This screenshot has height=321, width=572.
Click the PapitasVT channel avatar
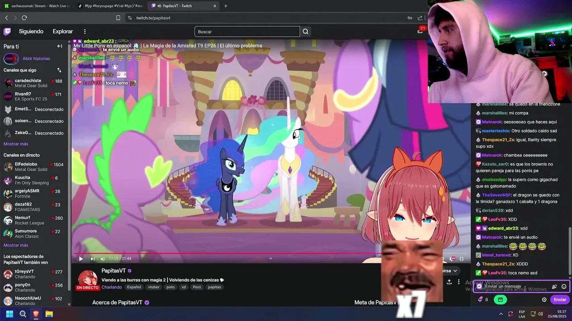coord(88,279)
